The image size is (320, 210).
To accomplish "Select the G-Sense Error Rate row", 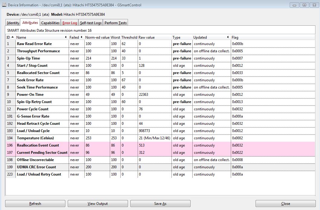I will pos(160,116).
